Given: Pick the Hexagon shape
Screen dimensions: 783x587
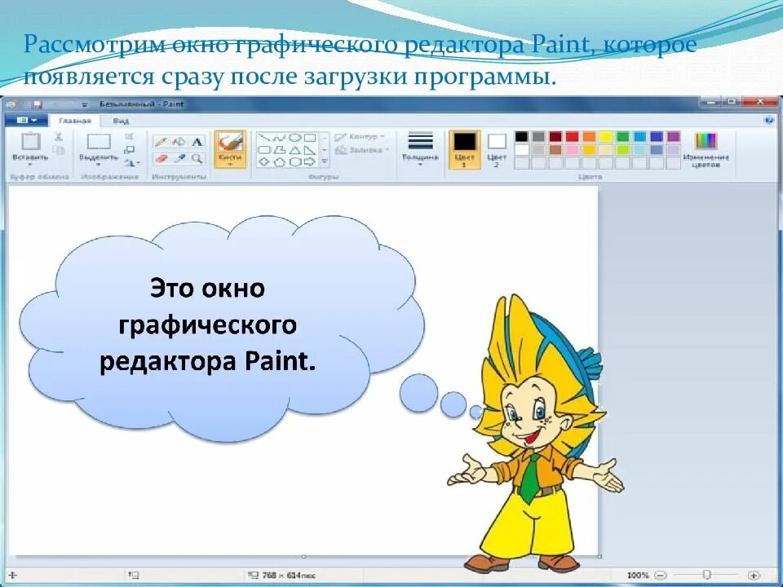Looking at the screenshot, I should [x=294, y=161].
